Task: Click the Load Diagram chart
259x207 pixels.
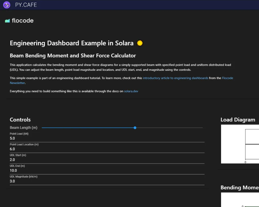Action: pyautogui.click(x=240, y=144)
